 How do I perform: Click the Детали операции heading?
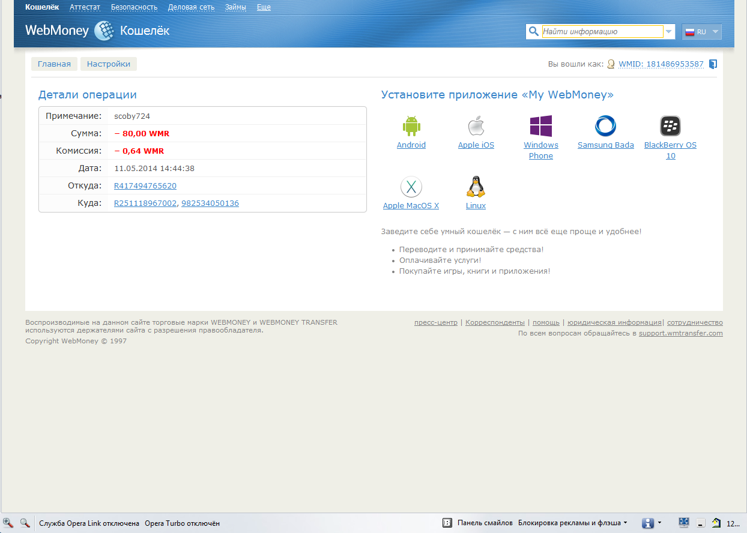point(88,95)
